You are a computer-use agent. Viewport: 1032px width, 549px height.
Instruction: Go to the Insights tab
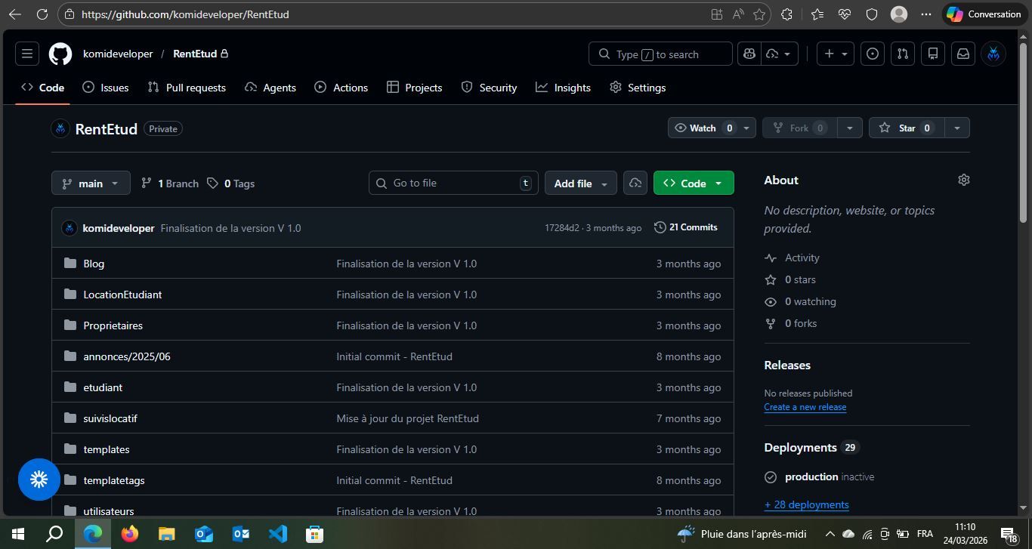(563, 88)
